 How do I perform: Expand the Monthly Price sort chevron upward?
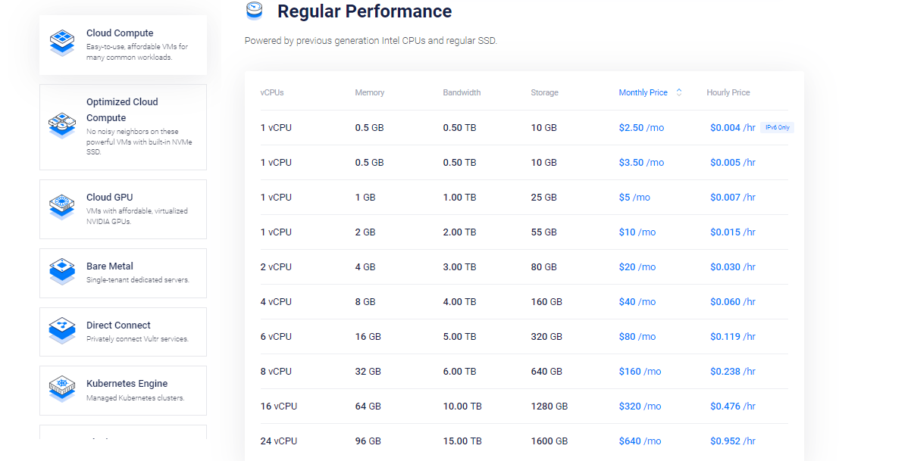tap(678, 89)
